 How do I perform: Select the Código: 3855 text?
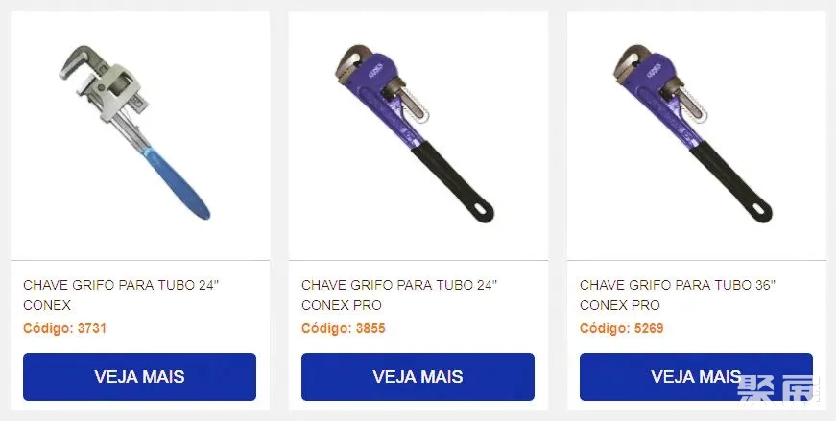click(x=343, y=328)
